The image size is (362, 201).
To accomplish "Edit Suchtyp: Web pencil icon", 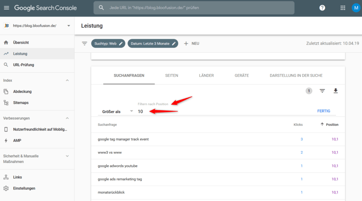I will point(121,44).
